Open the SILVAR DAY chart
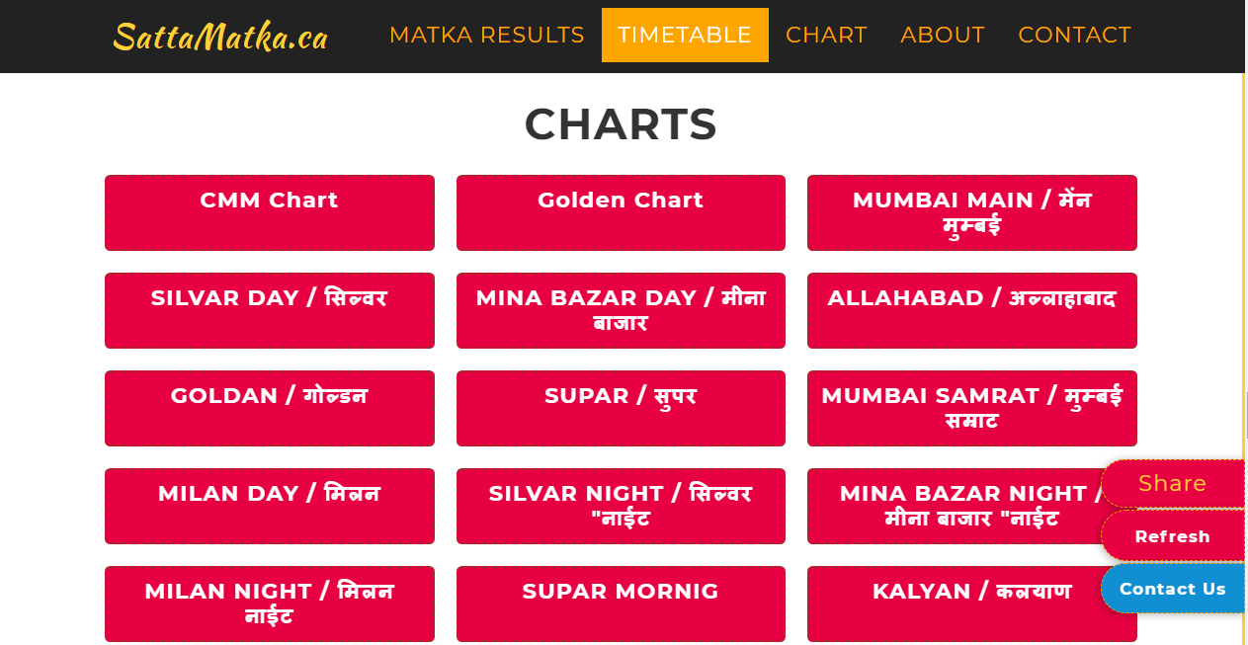 tap(269, 310)
